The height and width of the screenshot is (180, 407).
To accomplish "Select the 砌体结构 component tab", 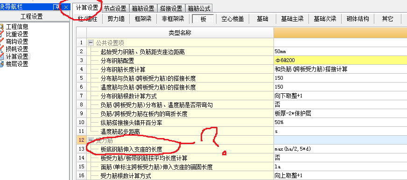I will tap(358, 19).
